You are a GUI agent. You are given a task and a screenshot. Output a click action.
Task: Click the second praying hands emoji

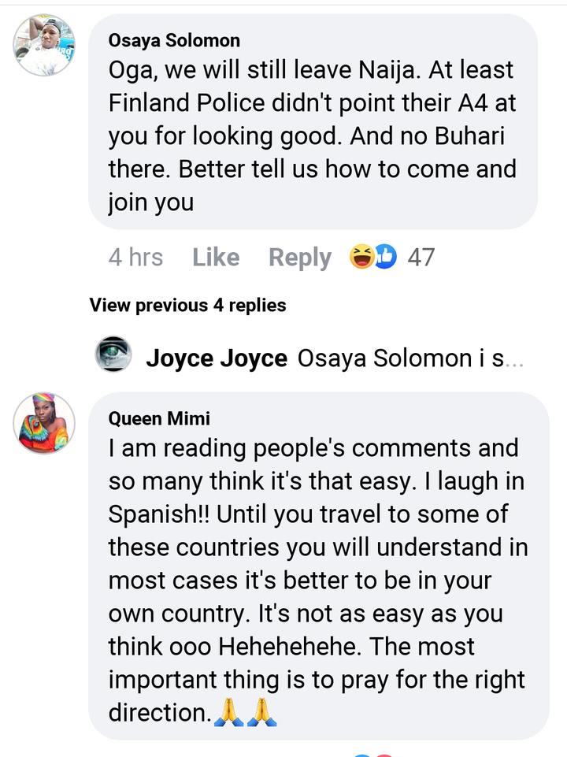coord(261,713)
